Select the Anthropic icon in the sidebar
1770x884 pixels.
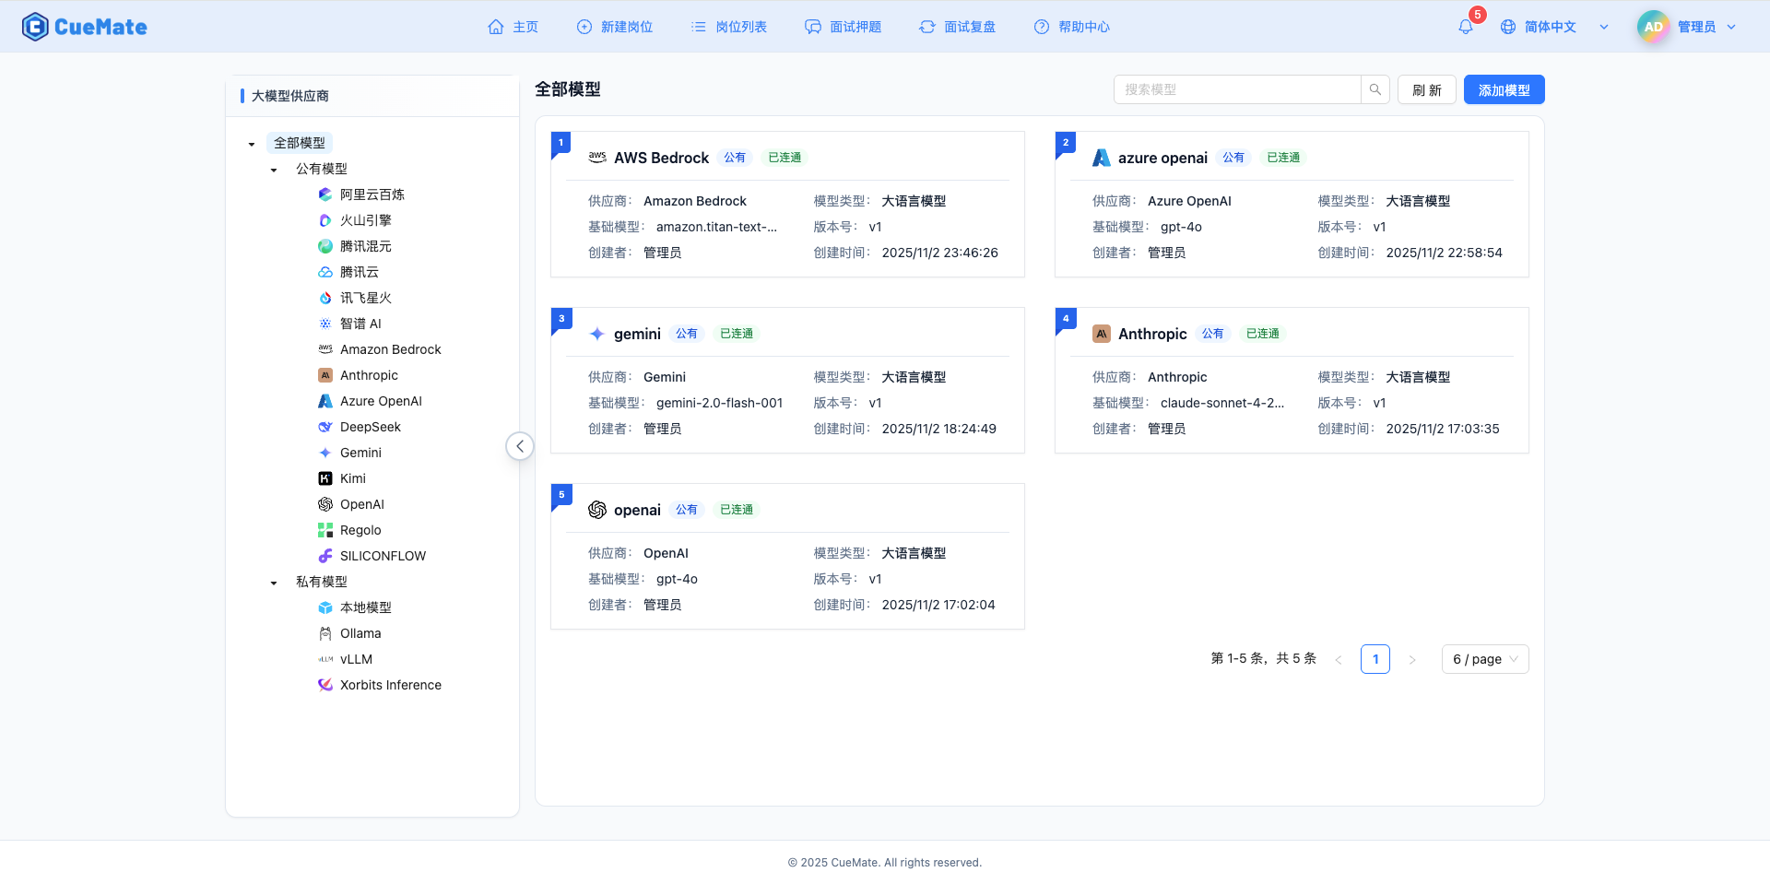(x=324, y=375)
